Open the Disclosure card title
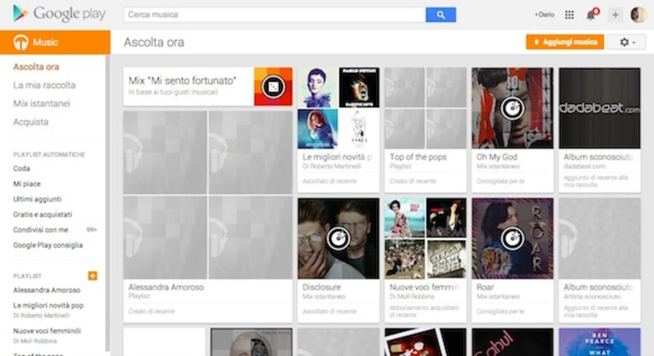Screen dimensions: 654x356 point(321,287)
